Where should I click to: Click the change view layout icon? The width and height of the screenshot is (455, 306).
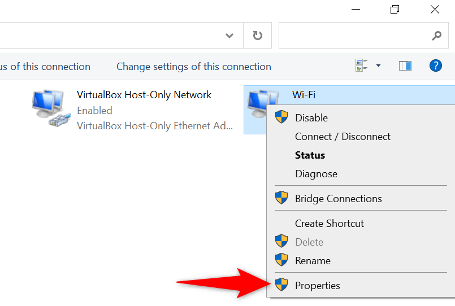362,66
